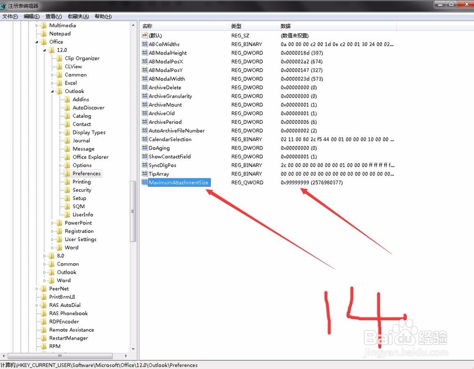This screenshot has height=369, width=474.
Task: Open the 收藏夹(A) menu
Action: pos(78,17)
